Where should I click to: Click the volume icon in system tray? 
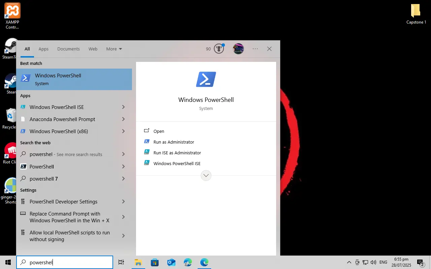click(373, 262)
